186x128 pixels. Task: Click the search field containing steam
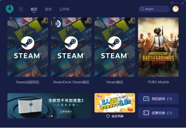[x=154, y=9]
